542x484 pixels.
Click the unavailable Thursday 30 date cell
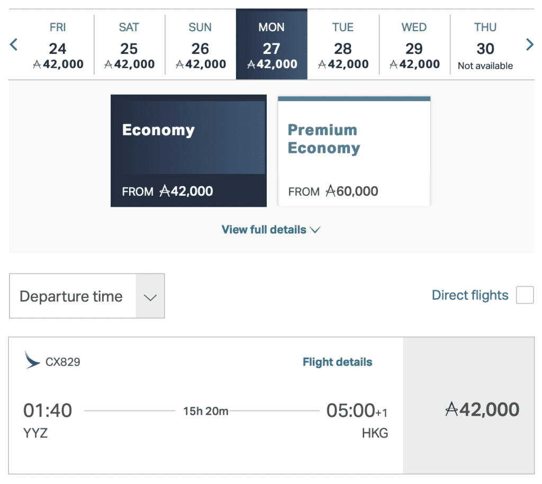pos(485,44)
